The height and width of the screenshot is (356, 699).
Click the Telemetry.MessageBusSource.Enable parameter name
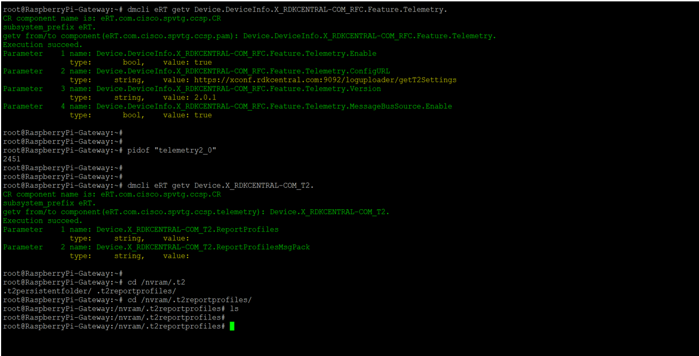(x=274, y=106)
